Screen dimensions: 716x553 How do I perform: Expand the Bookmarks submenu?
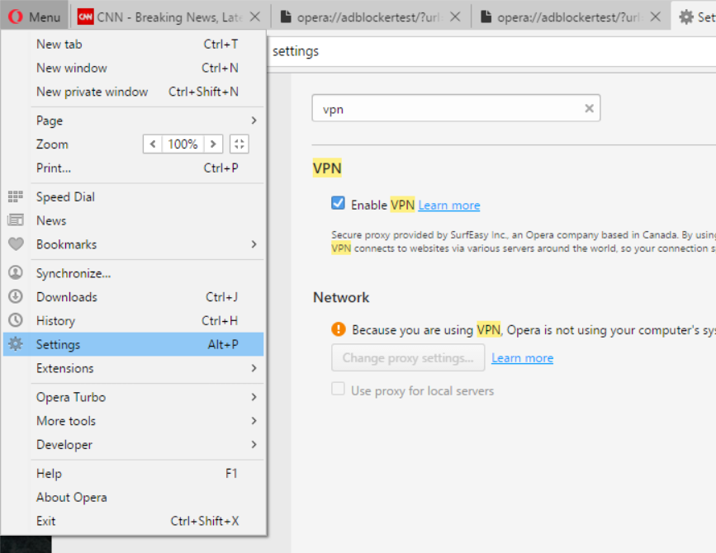[x=254, y=244]
